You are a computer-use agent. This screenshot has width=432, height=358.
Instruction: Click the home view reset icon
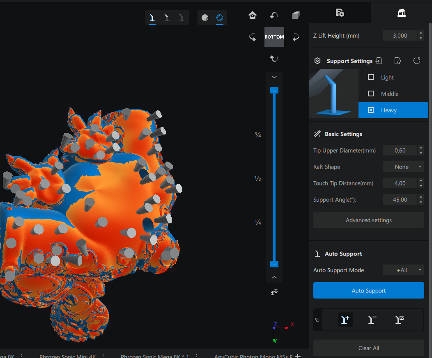pyautogui.click(x=253, y=16)
